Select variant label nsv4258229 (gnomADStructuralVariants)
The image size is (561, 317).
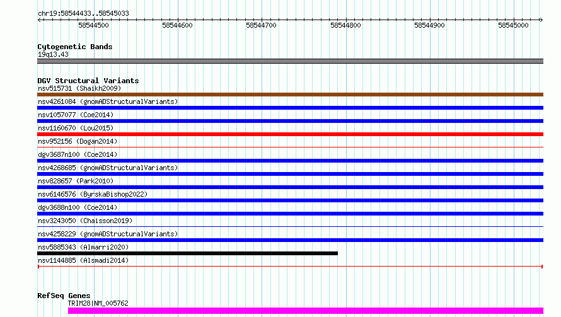(x=108, y=234)
